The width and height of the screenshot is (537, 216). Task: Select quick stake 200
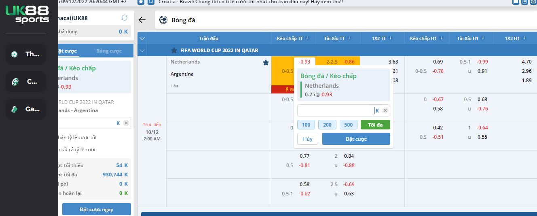327,125
